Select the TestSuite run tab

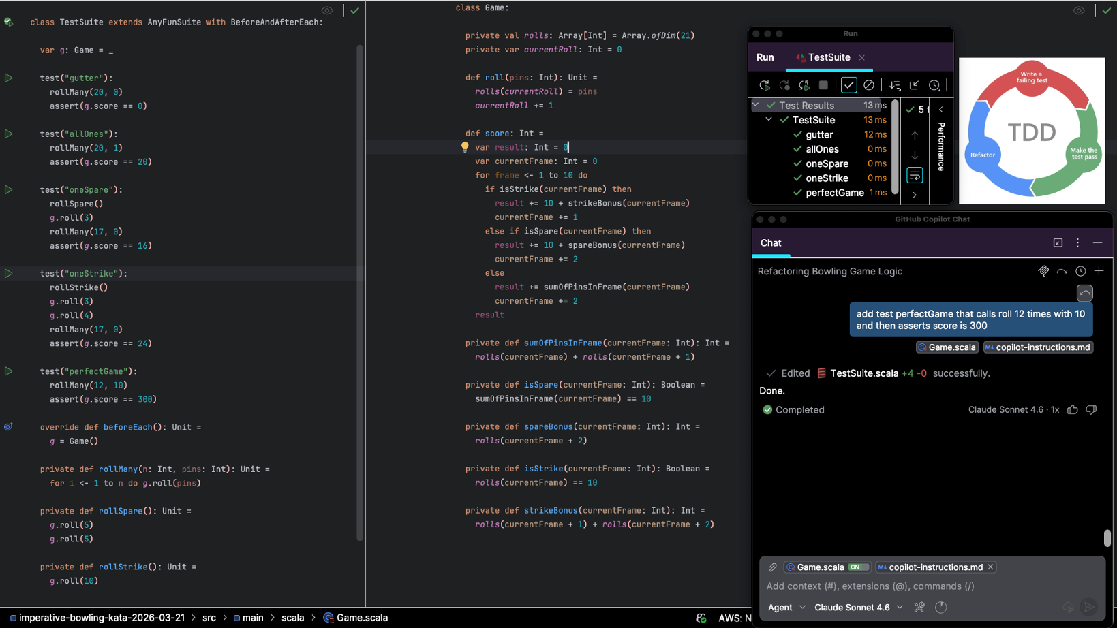pyautogui.click(x=829, y=57)
